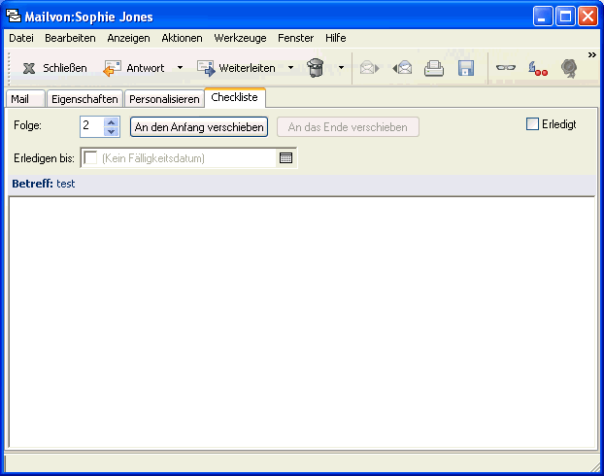The image size is (604, 476).
Task: Open the Fenster menu
Action: coord(296,38)
